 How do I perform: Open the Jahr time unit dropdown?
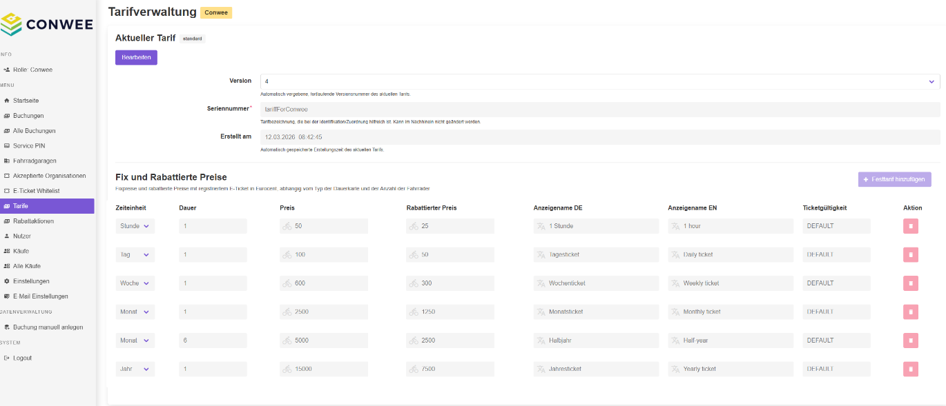point(135,369)
